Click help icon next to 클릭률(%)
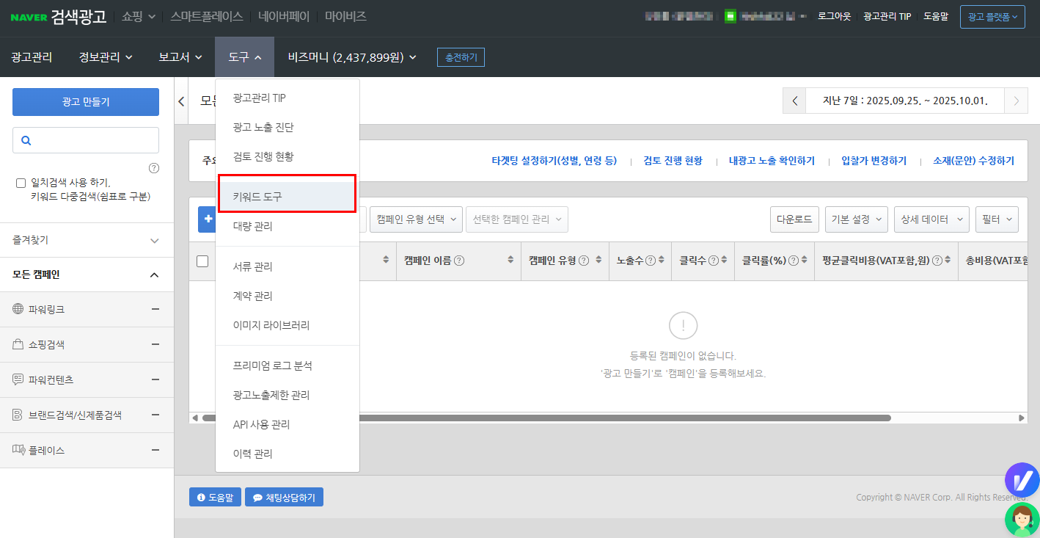1040x538 pixels. (793, 261)
